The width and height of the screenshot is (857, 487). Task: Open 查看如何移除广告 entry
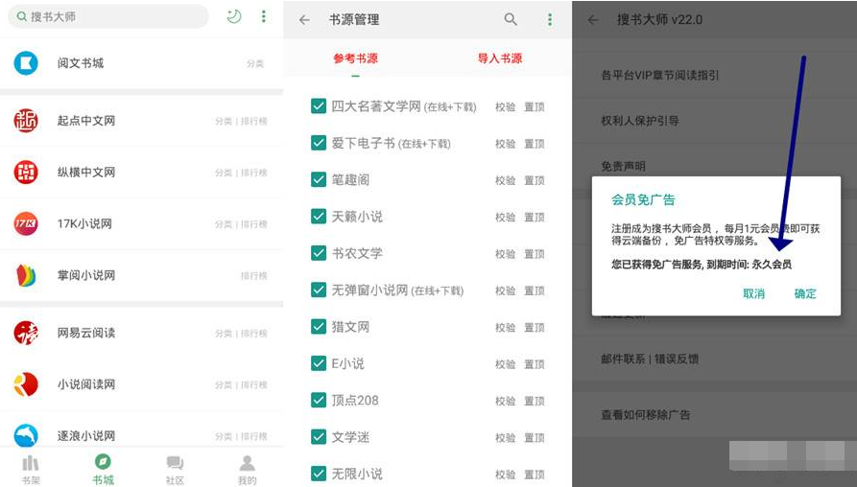click(x=715, y=415)
